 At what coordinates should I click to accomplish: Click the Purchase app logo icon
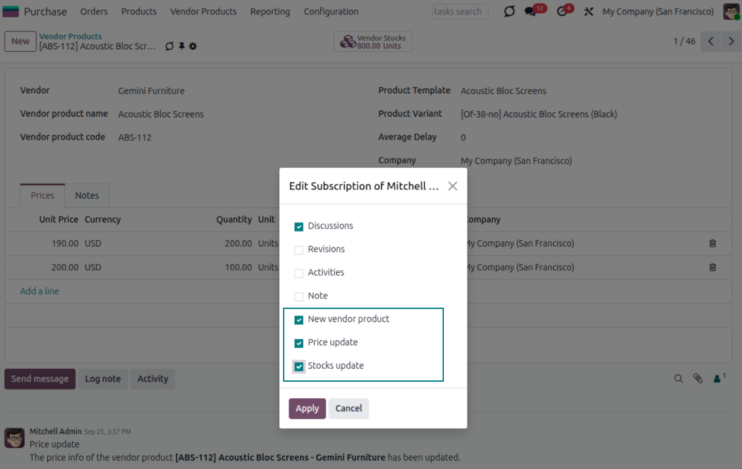click(x=11, y=11)
